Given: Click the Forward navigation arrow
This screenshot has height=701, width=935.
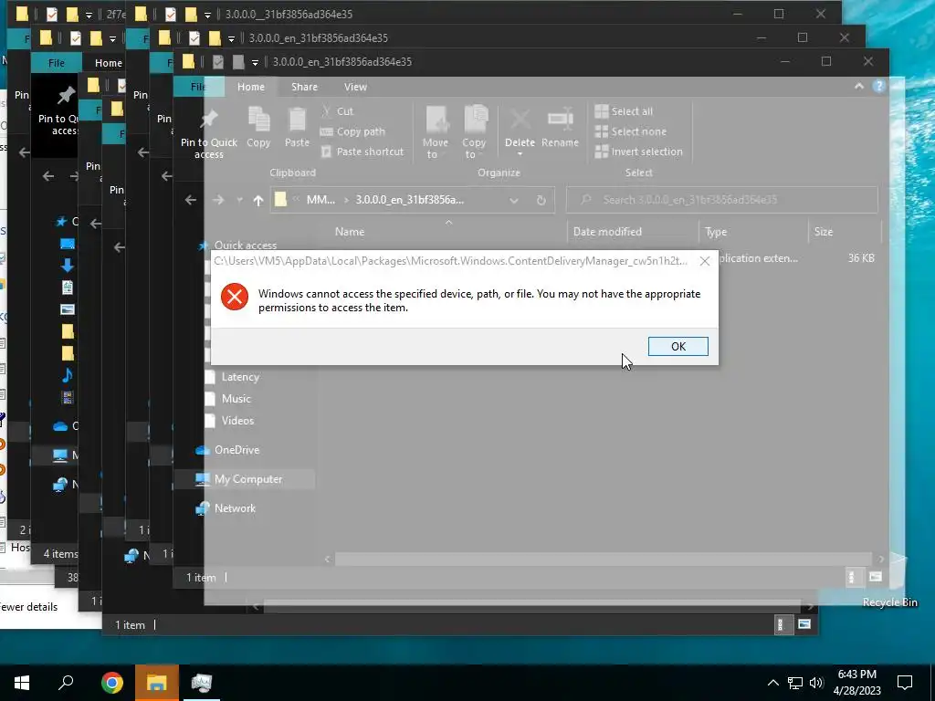Looking at the screenshot, I should (x=219, y=200).
